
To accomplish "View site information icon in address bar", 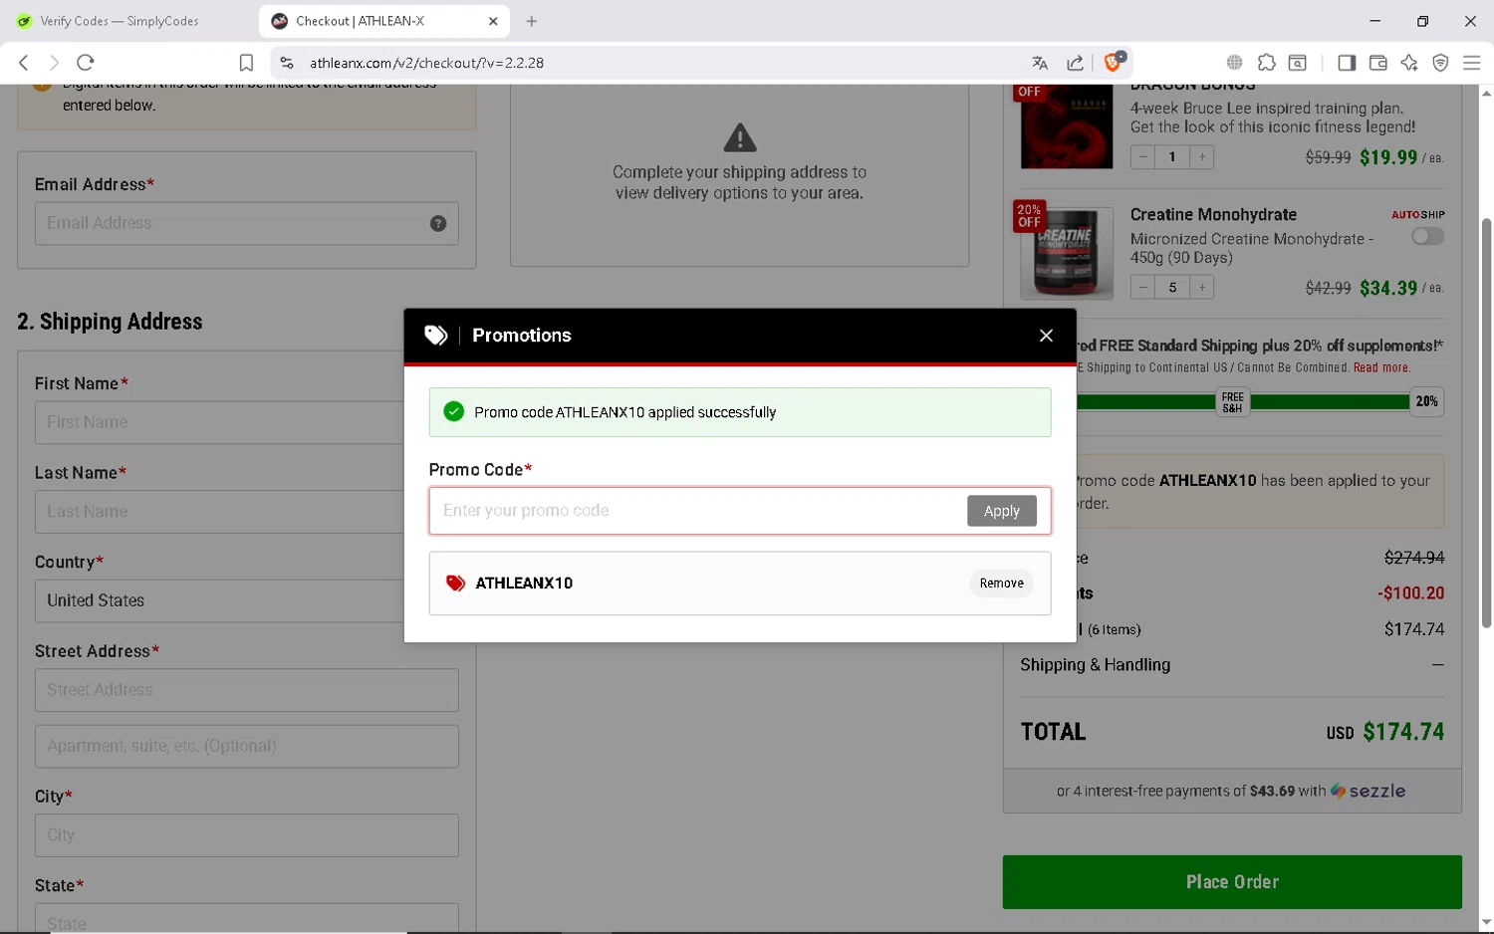I will (287, 63).
